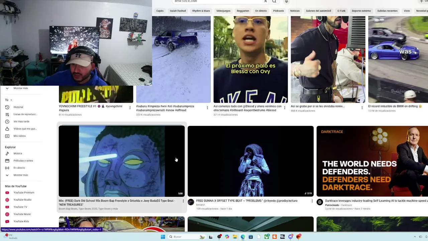Open options menu for Blessd short
Viewport: 428px width, 241px height.
(285, 108)
